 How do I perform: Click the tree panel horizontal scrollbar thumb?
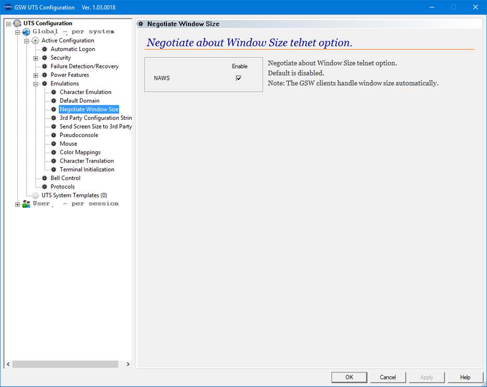click(x=65, y=364)
